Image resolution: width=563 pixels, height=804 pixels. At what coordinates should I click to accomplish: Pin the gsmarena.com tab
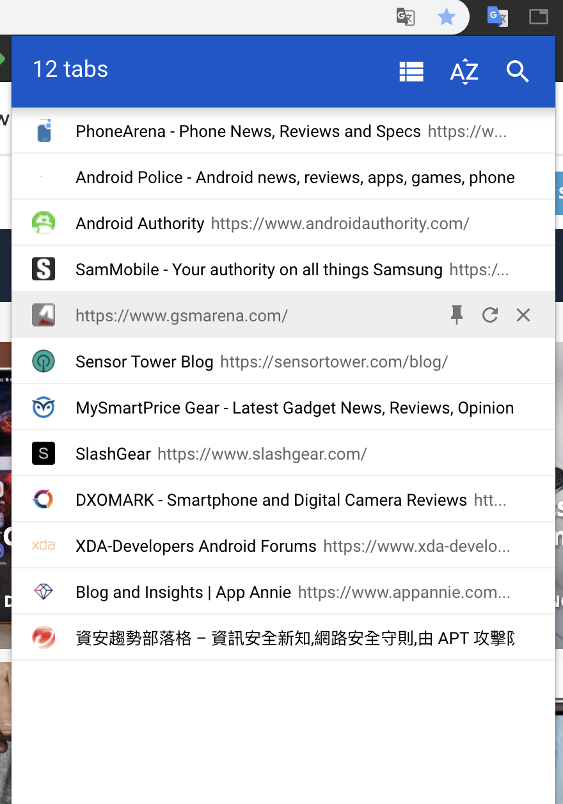coord(457,314)
